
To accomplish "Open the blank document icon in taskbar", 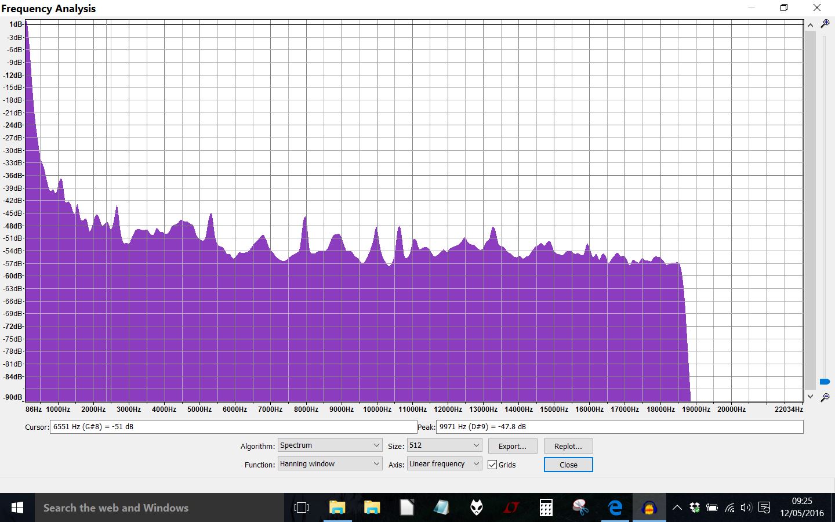I will (x=406, y=507).
